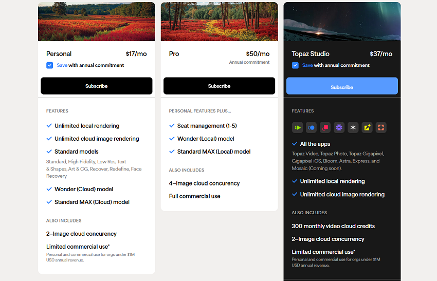Click the Save link in Topaz Studio plan
The height and width of the screenshot is (281, 437).
click(307, 65)
